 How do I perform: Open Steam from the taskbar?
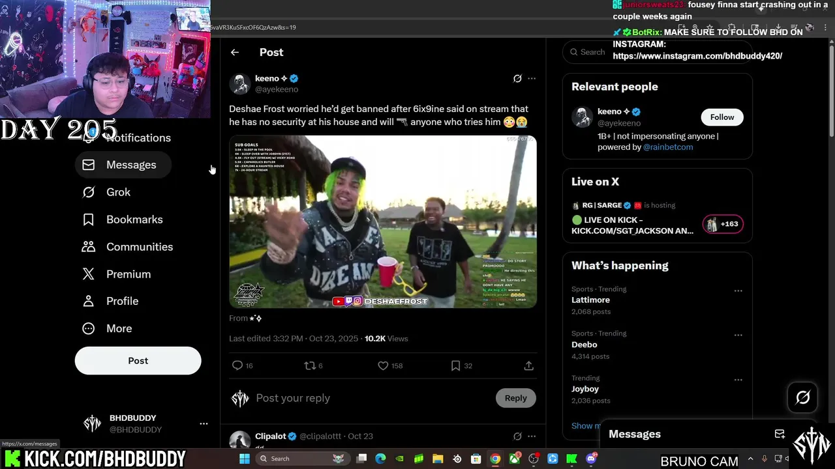(x=457, y=459)
